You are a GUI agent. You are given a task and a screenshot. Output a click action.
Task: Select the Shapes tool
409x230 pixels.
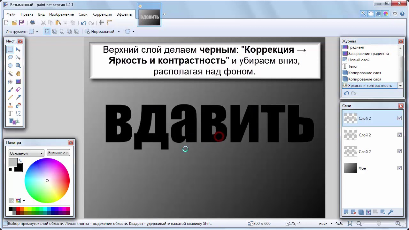(x=14, y=121)
